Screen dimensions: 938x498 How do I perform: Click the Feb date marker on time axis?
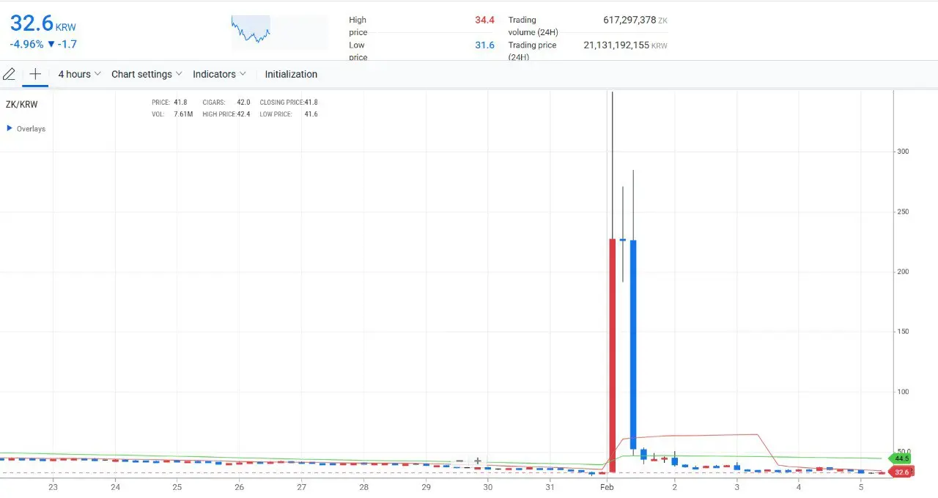606,487
